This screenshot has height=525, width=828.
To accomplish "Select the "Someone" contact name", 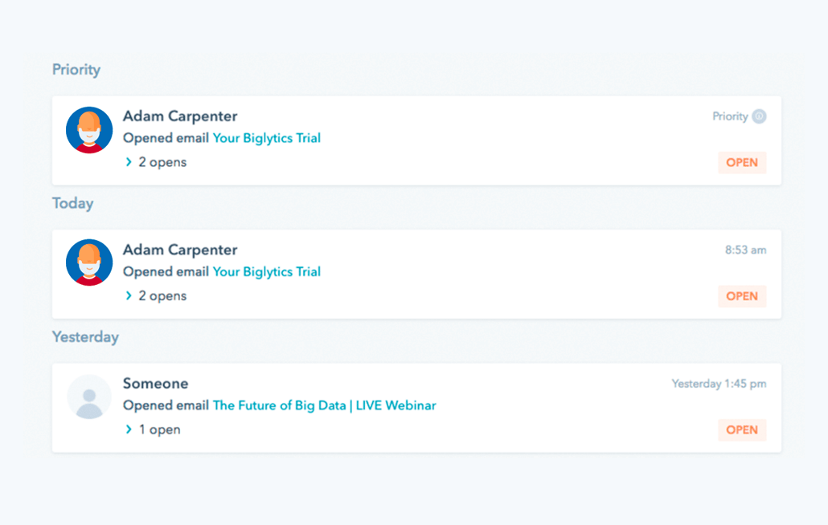I will tap(155, 384).
